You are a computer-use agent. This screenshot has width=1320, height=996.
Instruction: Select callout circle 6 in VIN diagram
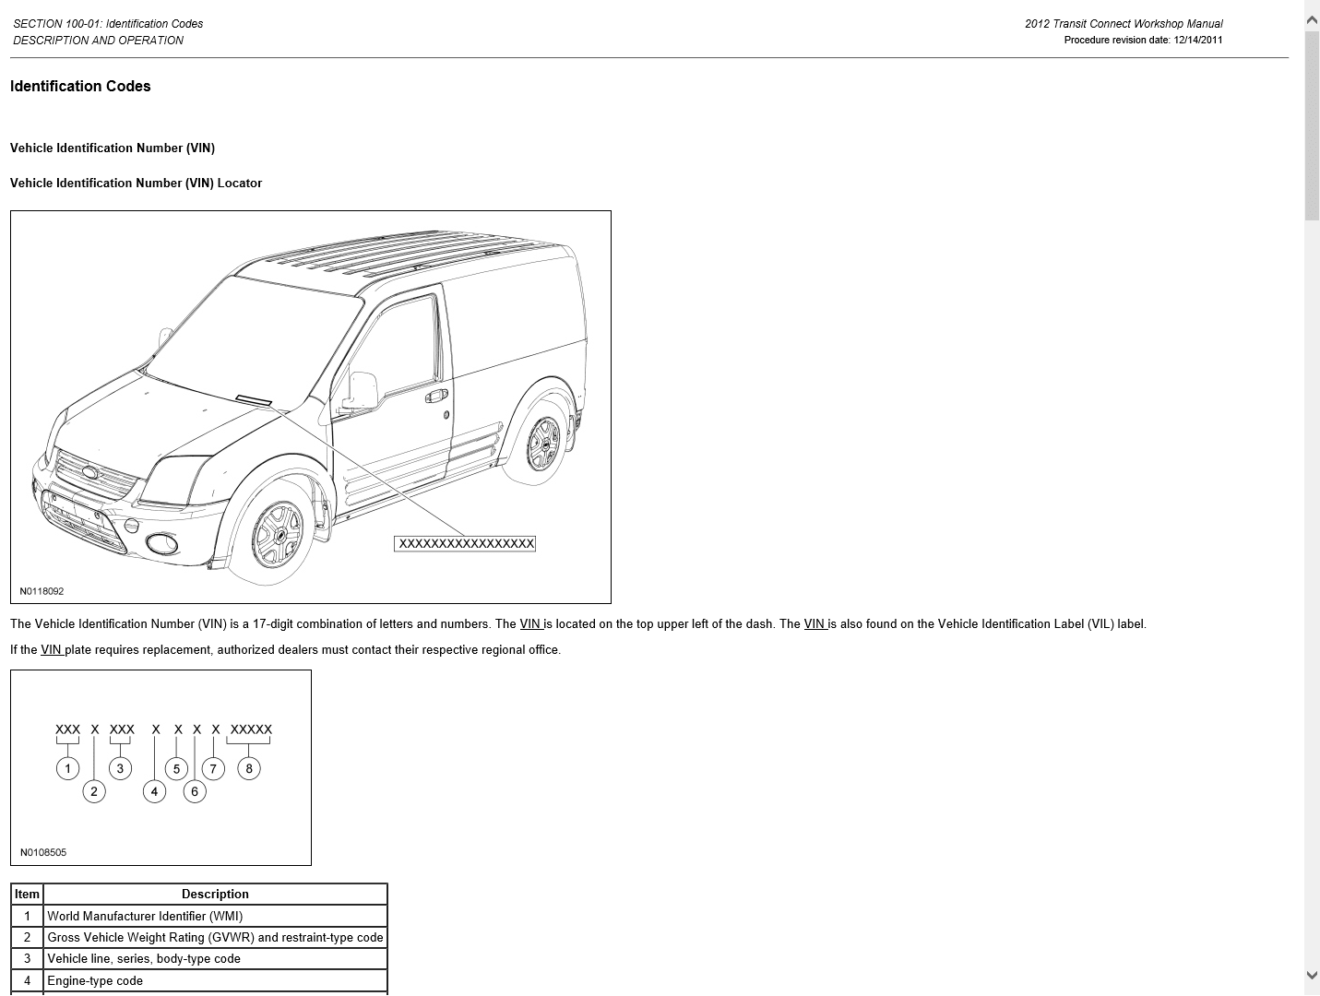[194, 791]
